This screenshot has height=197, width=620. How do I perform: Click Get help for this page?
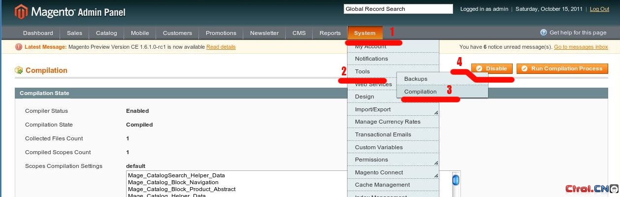[x=578, y=33]
